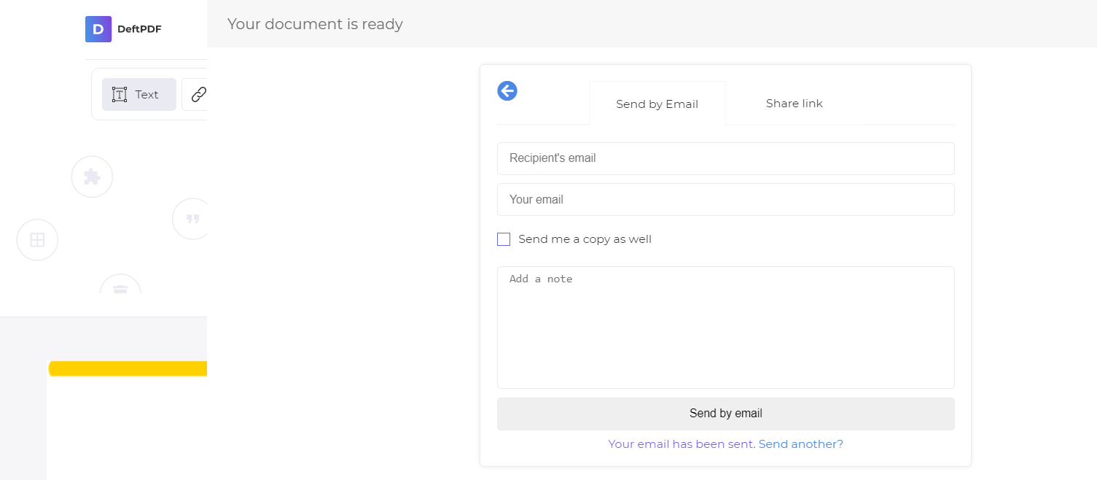Click the Your document is ready header

click(x=315, y=24)
